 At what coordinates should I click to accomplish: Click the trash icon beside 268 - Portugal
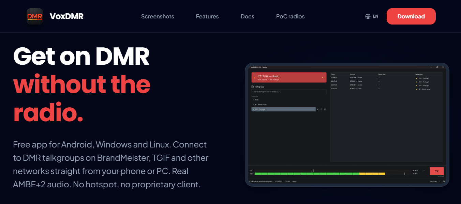click(x=325, y=109)
